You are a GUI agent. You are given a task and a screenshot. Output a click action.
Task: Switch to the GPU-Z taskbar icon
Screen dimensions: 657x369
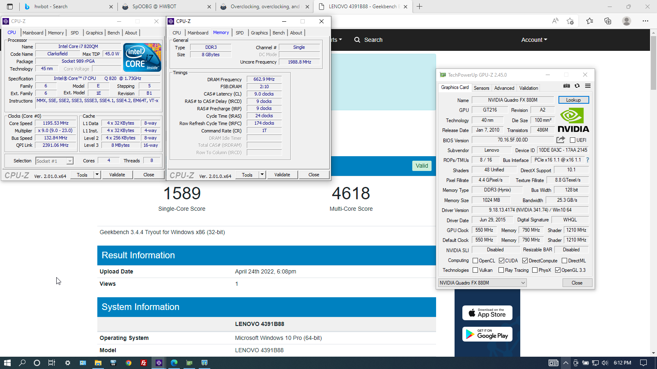pyautogui.click(x=189, y=363)
